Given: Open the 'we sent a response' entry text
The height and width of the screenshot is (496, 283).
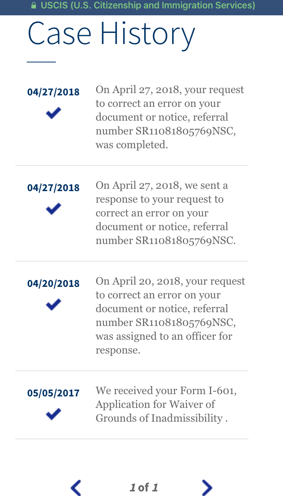Looking at the screenshot, I should click(166, 213).
